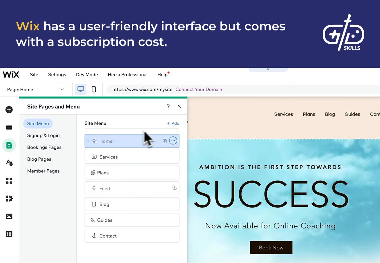Open more actions for the Home page
This screenshot has width=380, height=263.
(x=173, y=141)
